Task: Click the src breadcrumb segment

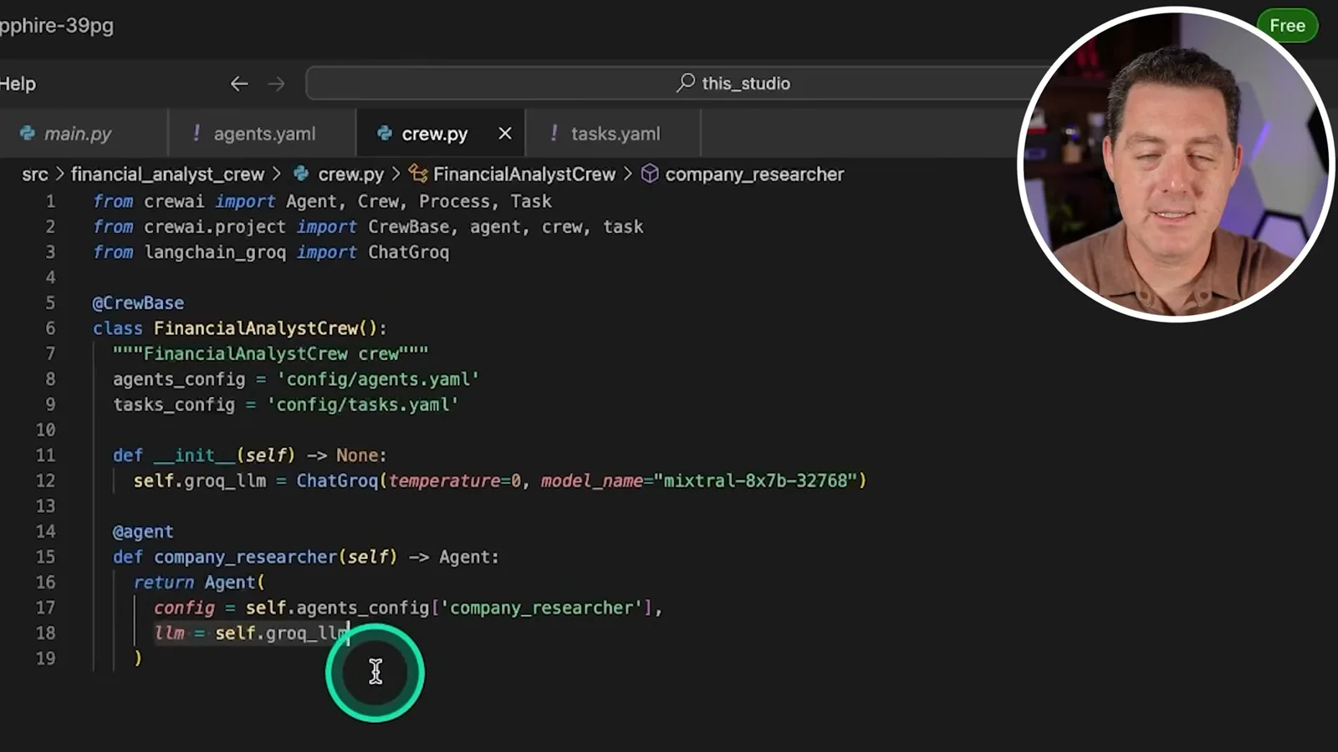Action: point(35,174)
